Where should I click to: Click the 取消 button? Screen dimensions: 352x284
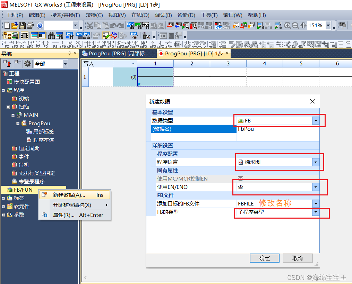[x=298, y=258]
